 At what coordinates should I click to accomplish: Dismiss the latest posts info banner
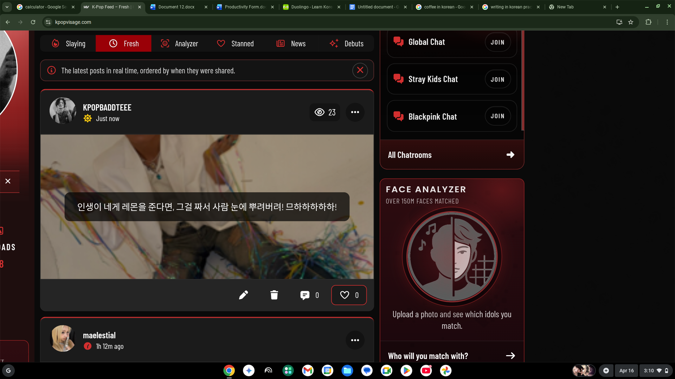click(360, 70)
